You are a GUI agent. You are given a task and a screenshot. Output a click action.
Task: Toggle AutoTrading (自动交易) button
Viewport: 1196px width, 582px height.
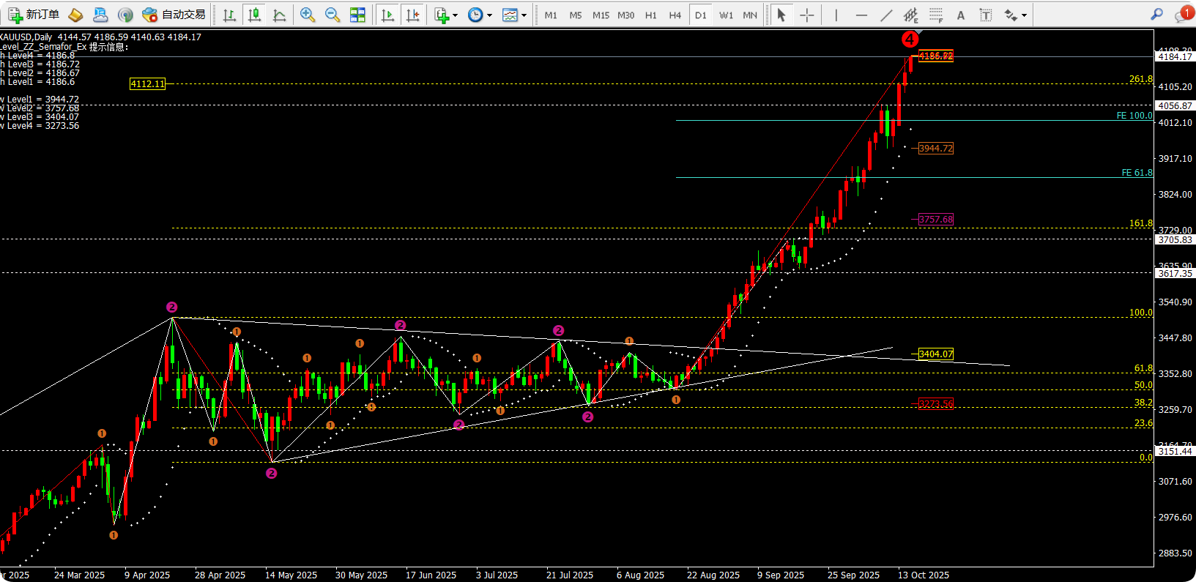[174, 15]
